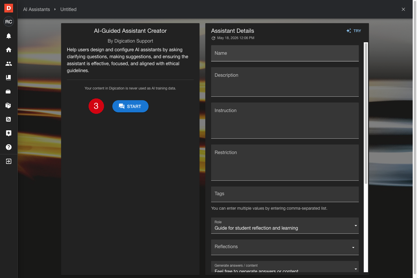Open the RC user profile avatar

(9, 22)
